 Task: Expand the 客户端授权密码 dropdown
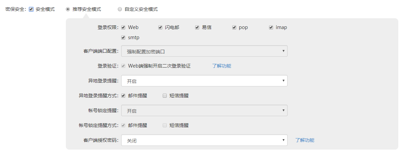(x=204, y=140)
